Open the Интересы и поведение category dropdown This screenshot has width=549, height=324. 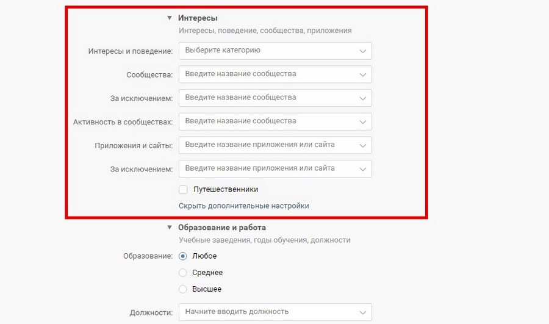tap(275, 51)
